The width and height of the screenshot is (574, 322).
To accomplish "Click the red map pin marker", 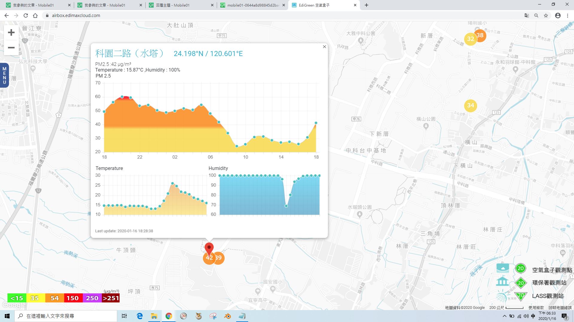I will tap(209, 249).
